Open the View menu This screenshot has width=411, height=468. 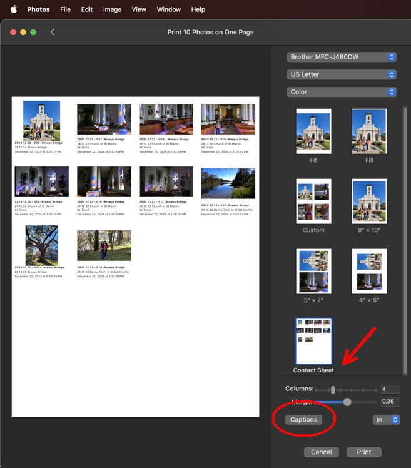coord(139,9)
